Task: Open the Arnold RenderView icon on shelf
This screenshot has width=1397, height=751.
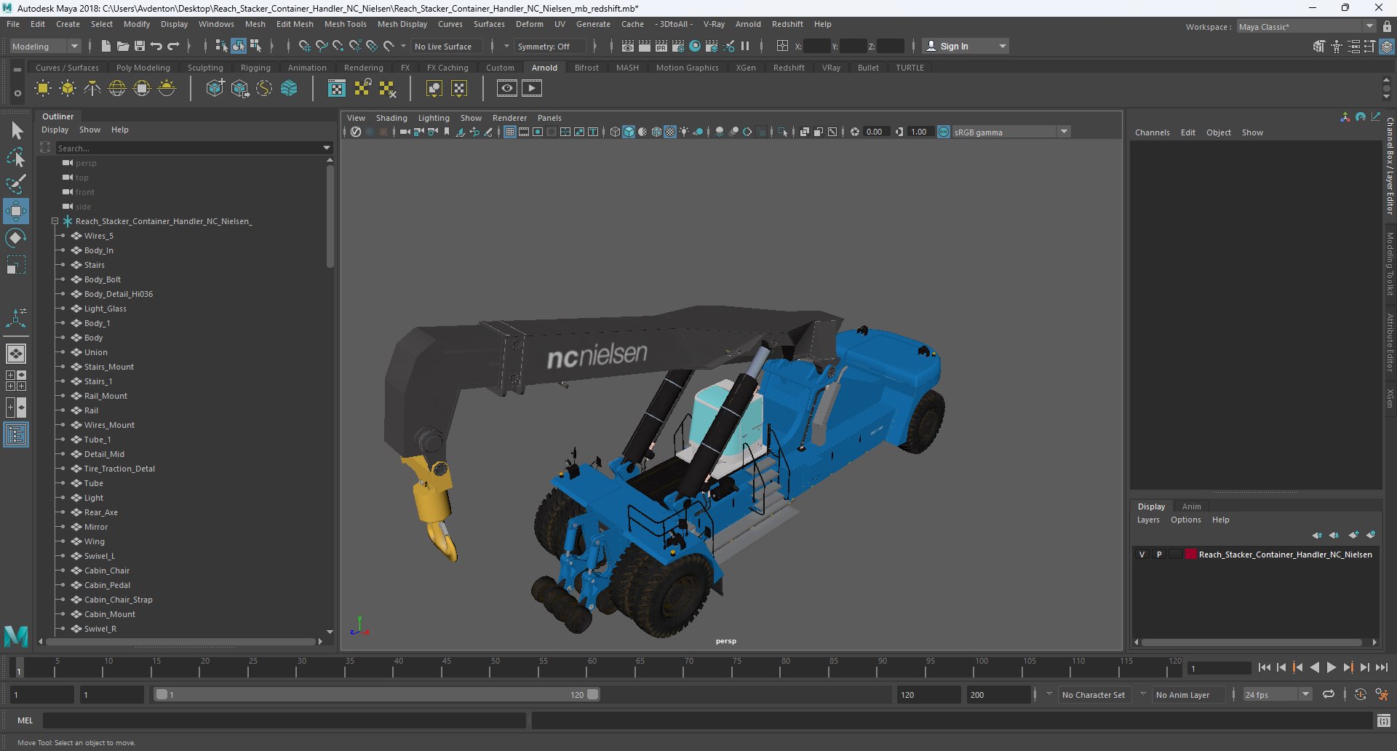Action: 507,88
